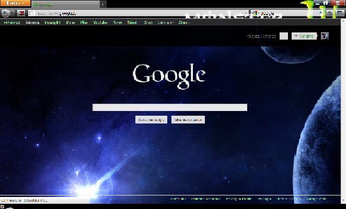Open the profile avatar picture

coord(325,36)
